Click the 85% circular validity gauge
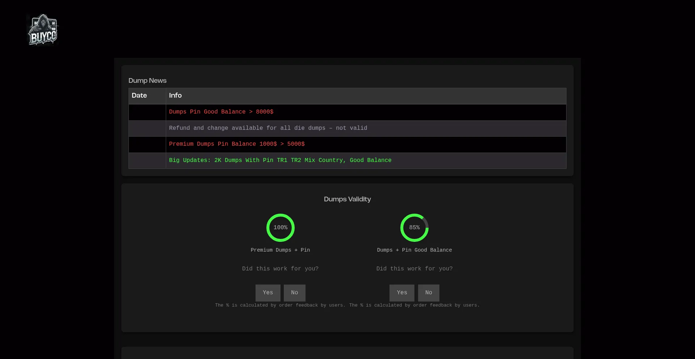The image size is (695, 359). click(414, 228)
